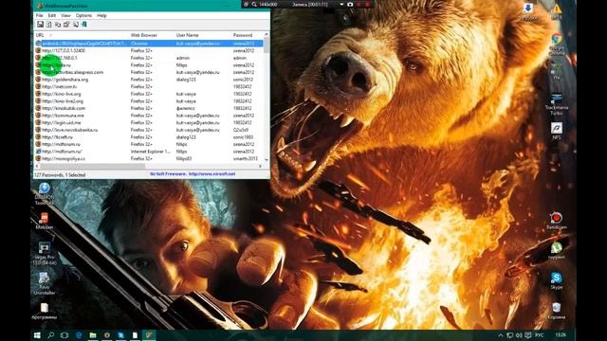Open the Help menu
The image size is (607, 341).
pyautogui.click(x=101, y=15)
